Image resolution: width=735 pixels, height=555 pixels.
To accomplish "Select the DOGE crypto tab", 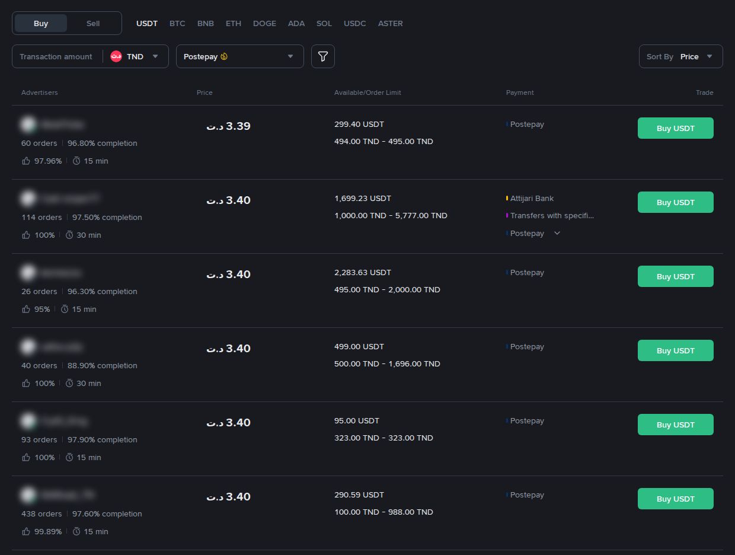I will click(264, 23).
